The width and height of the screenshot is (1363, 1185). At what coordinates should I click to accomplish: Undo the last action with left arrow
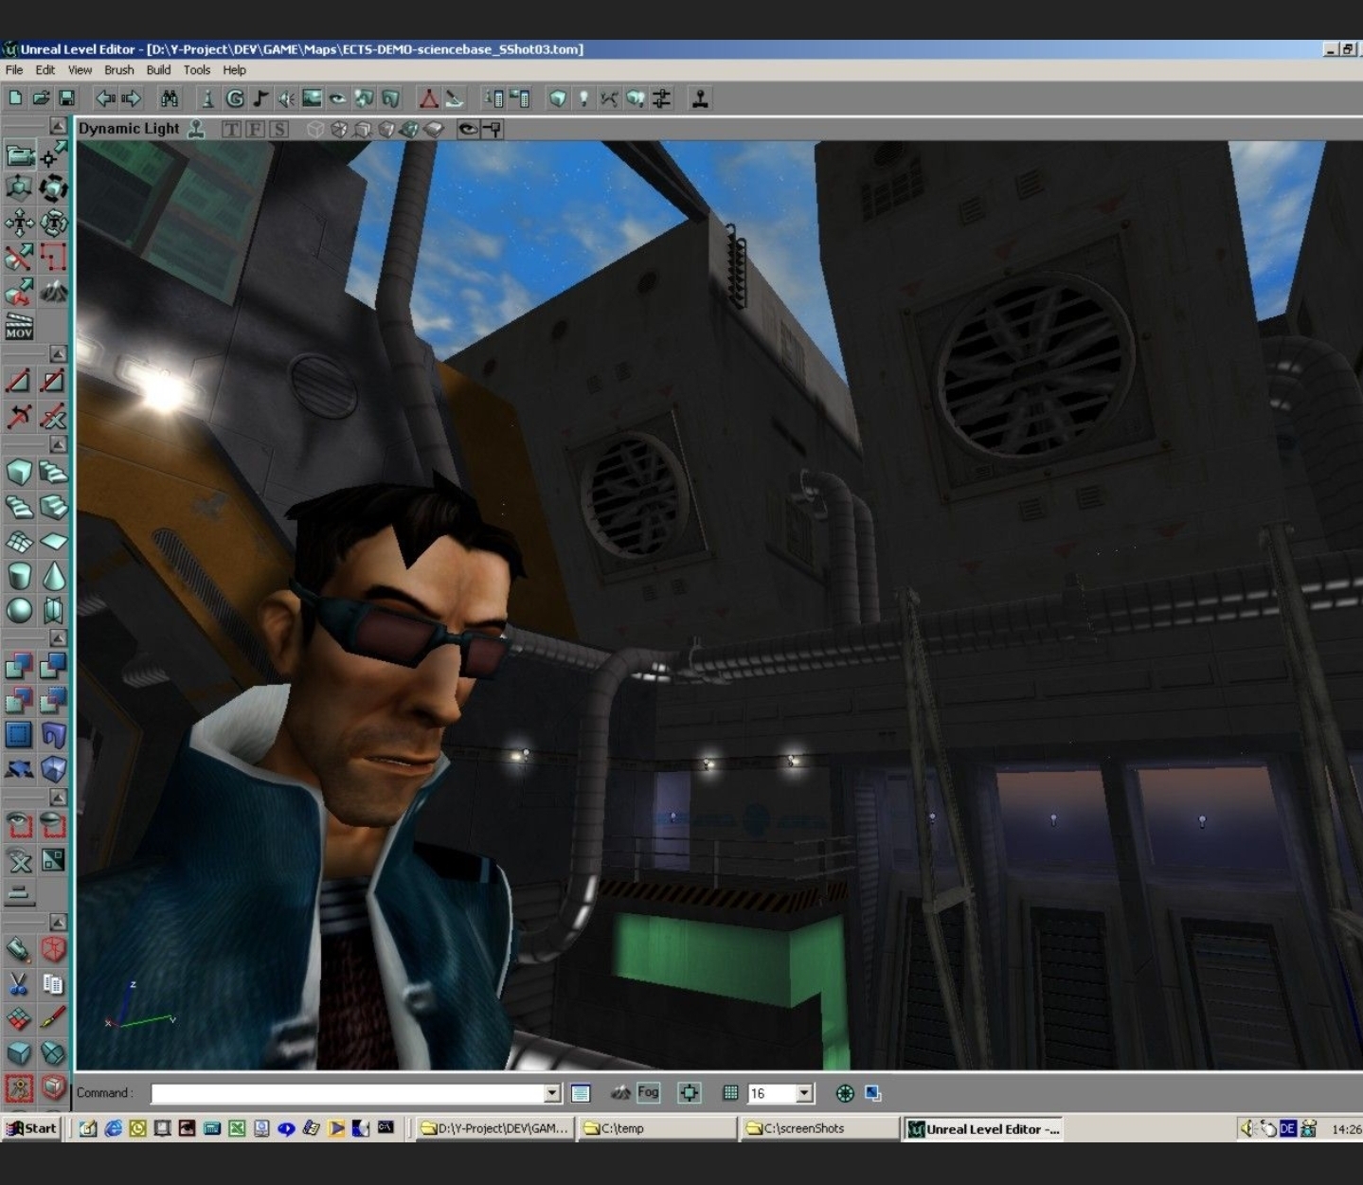[105, 98]
